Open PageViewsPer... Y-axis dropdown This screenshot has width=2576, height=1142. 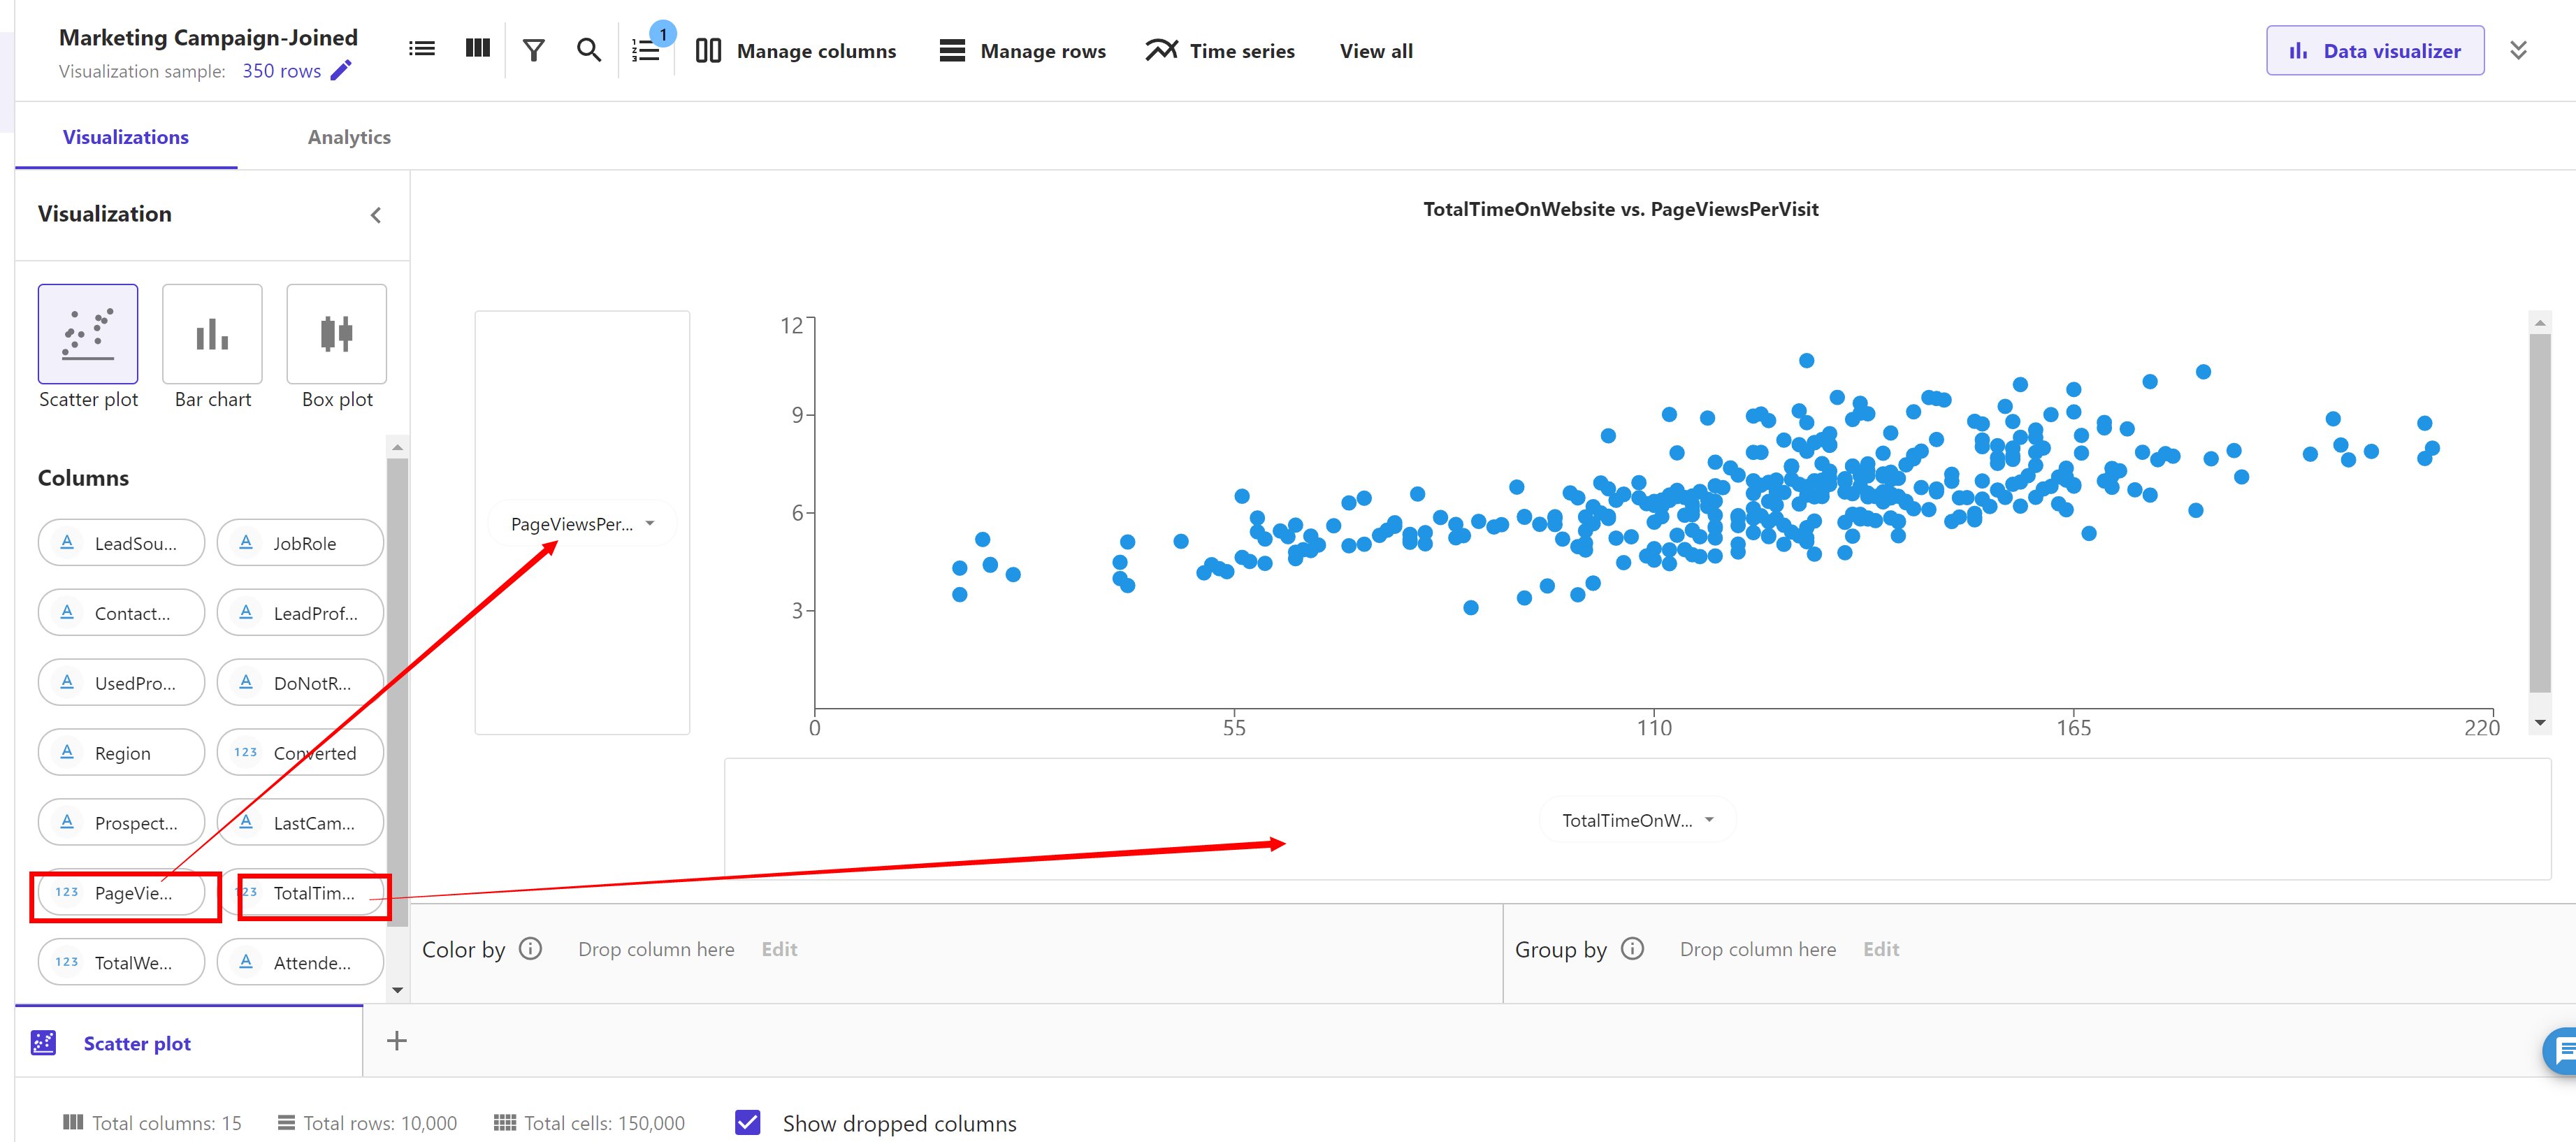pyautogui.click(x=581, y=524)
